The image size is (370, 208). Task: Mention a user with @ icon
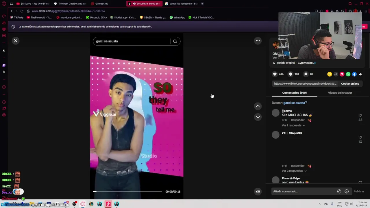[339, 191]
